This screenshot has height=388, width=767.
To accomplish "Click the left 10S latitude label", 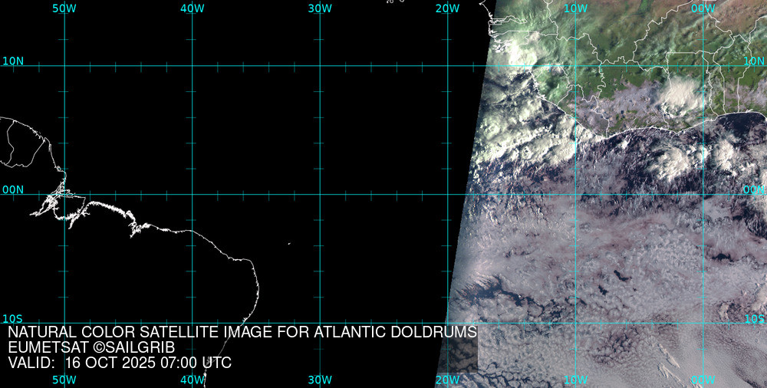I will 13,318.
